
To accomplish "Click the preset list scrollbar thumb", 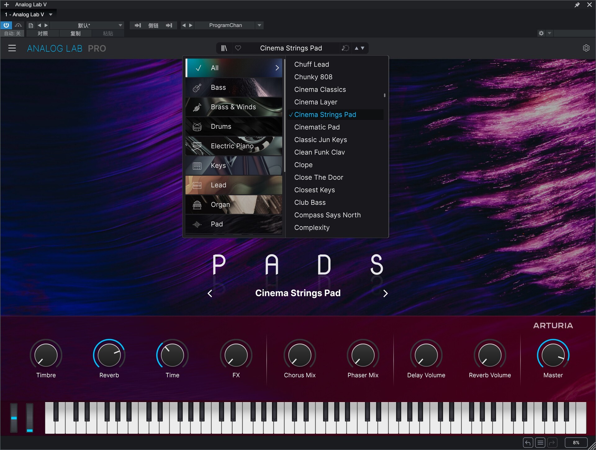I will (x=385, y=96).
